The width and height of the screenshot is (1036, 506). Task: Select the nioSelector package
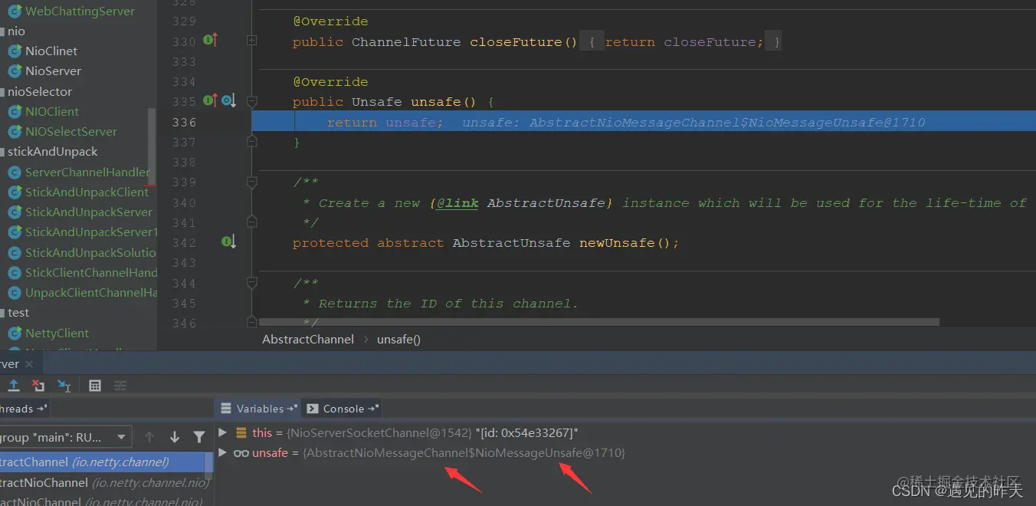40,92
